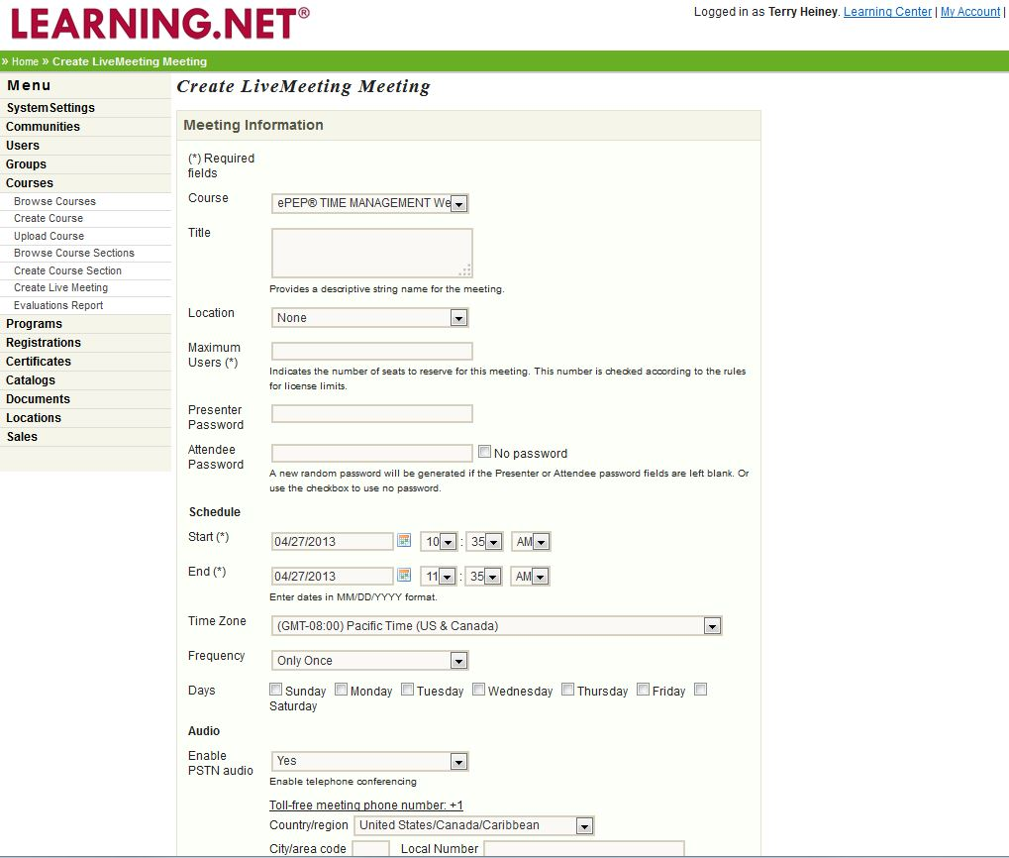Go to Browse Course Sections
This screenshot has width=1009, height=858.
(74, 253)
